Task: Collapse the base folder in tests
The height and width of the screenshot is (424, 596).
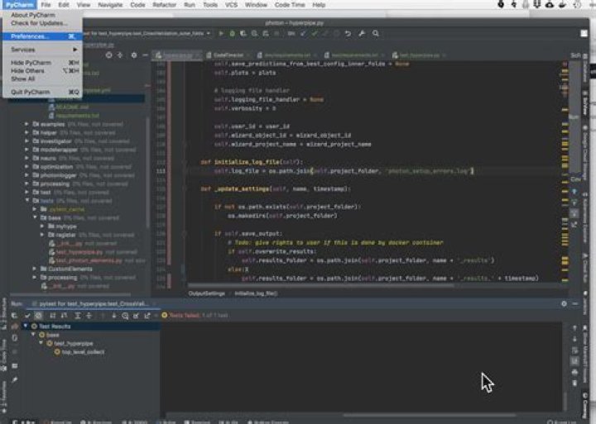Action: click(x=35, y=218)
